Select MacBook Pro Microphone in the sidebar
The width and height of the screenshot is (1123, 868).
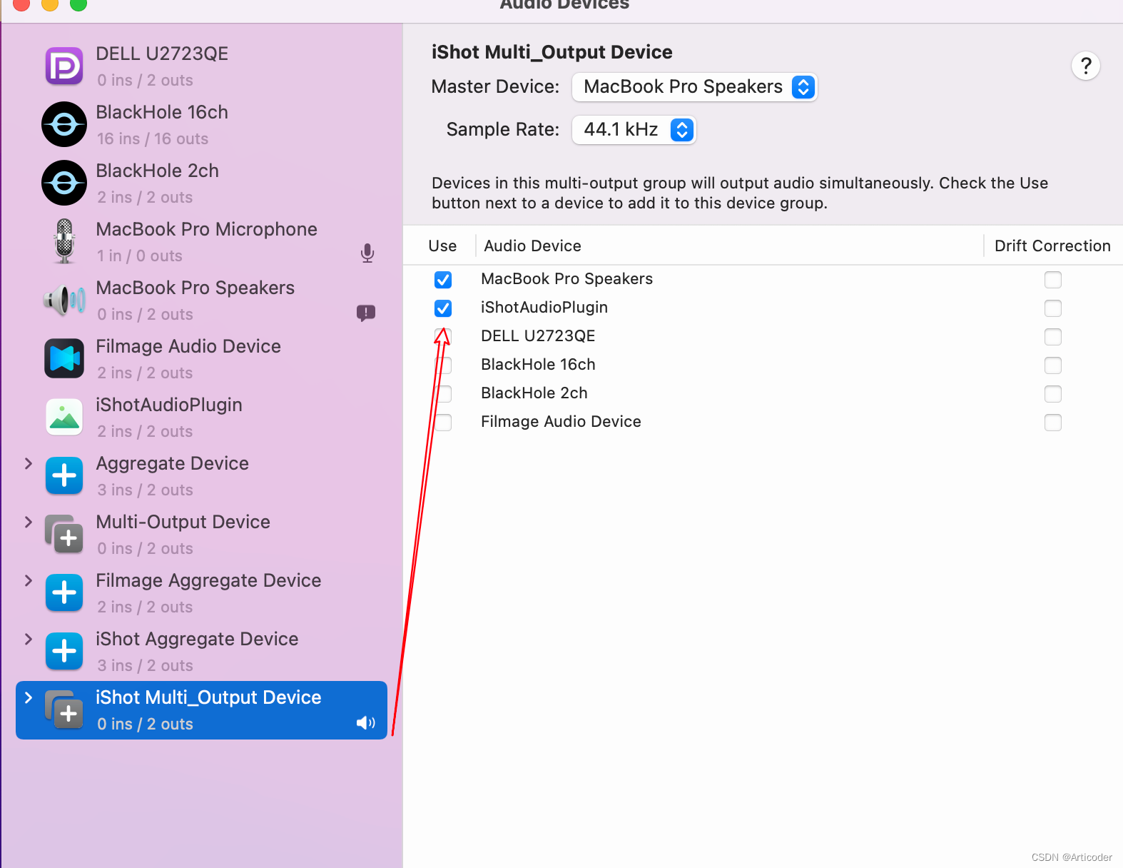click(x=201, y=242)
